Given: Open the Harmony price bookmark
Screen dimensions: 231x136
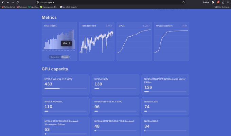Looking at the screenshot, I should point(49,7).
